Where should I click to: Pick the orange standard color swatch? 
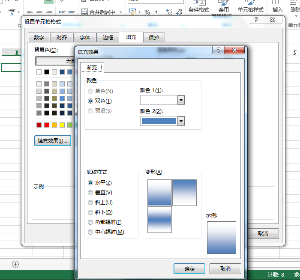pyautogui.click(x=54, y=125)
